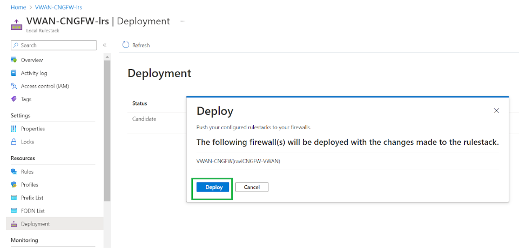Click the Access control (IAM) people icon
The width and height of the screenshot is (519, 252).
tap(14, 86)
